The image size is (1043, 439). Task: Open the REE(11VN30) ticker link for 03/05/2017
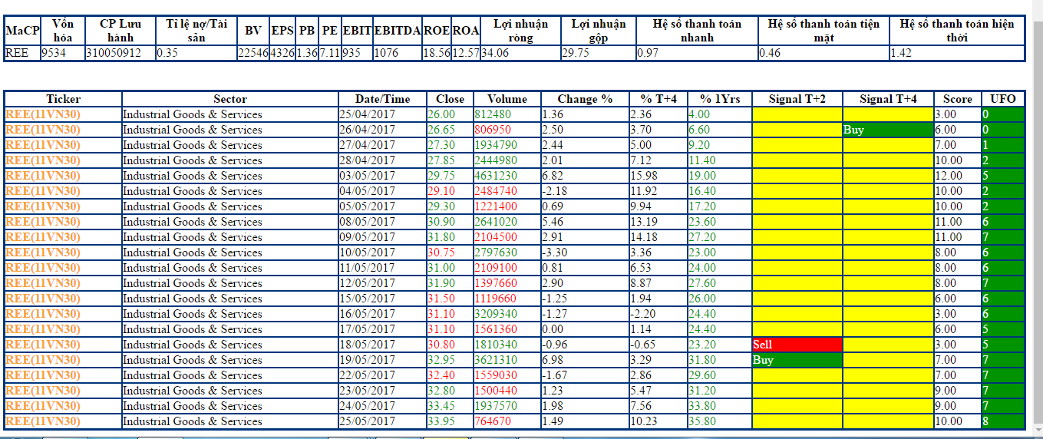(x=43, y=176)
